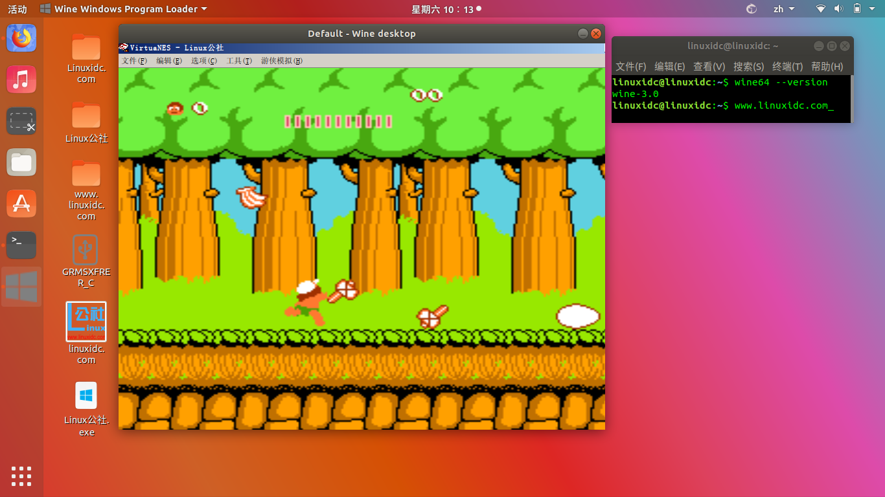Open the terminal 帮助(H) menu
The image size is (885, 497).
pos(827,67)
